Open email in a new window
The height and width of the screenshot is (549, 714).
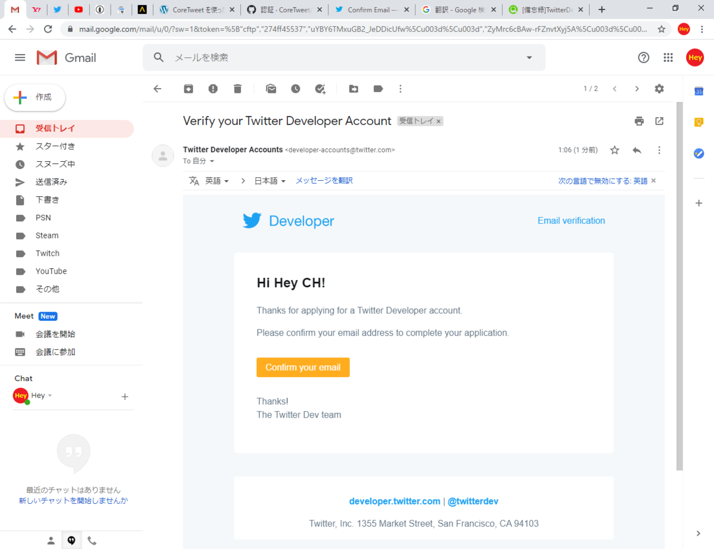tap(659, 121)
